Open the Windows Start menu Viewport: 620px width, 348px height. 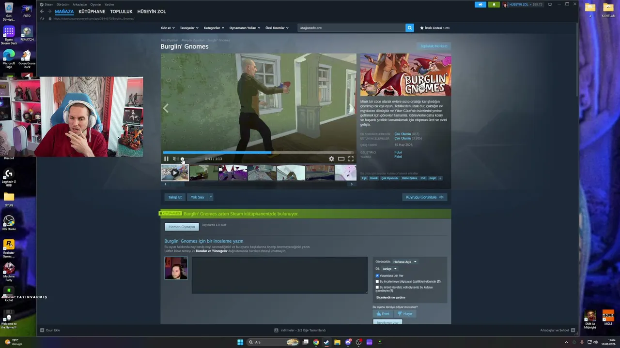[240, 342]
